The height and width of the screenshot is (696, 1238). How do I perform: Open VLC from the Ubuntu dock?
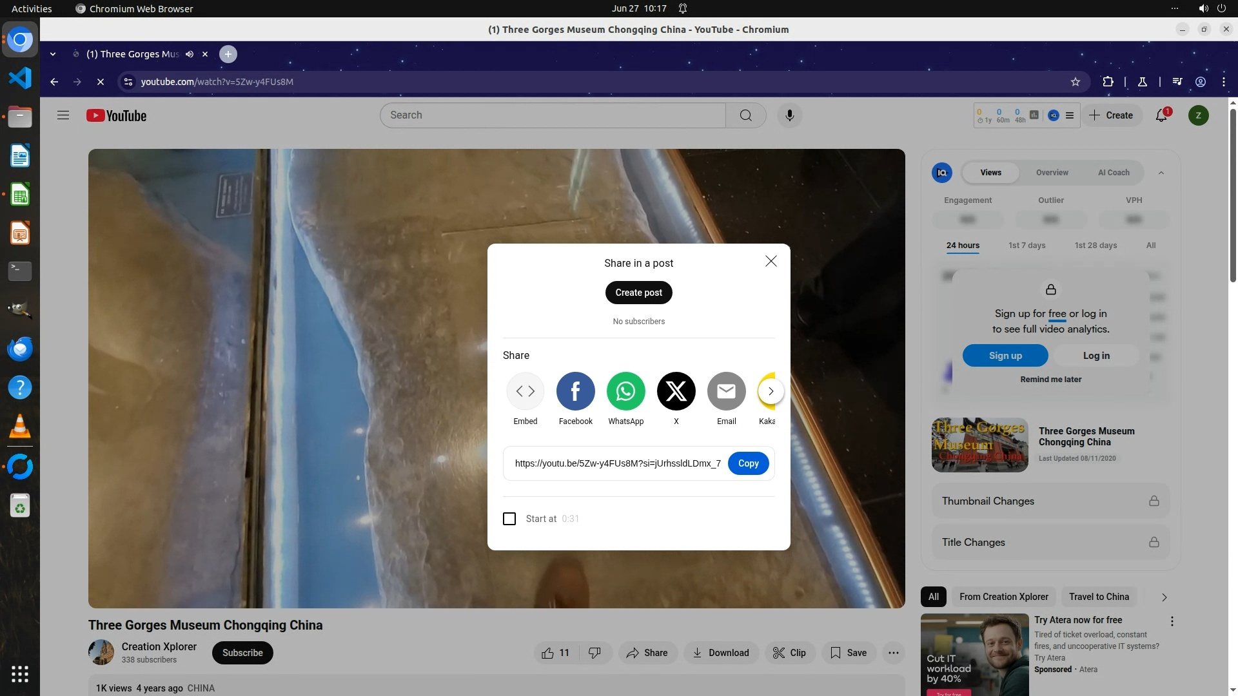(20, 427)
